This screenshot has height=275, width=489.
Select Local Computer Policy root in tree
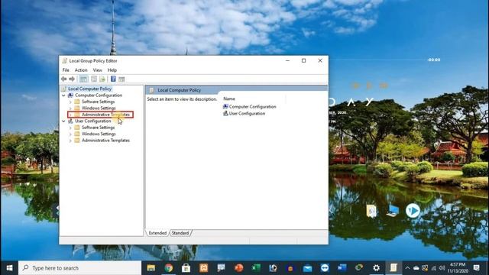click(x=89, y=89)
